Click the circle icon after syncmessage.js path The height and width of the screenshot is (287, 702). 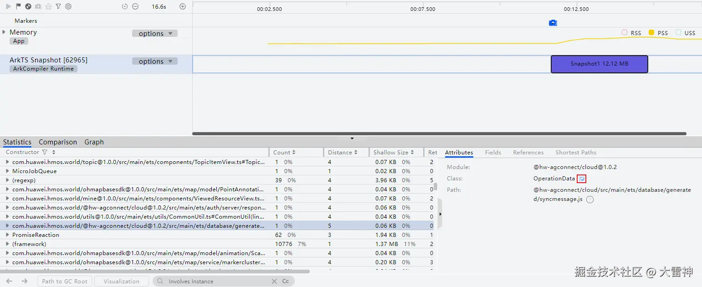(x=590, y=200)
